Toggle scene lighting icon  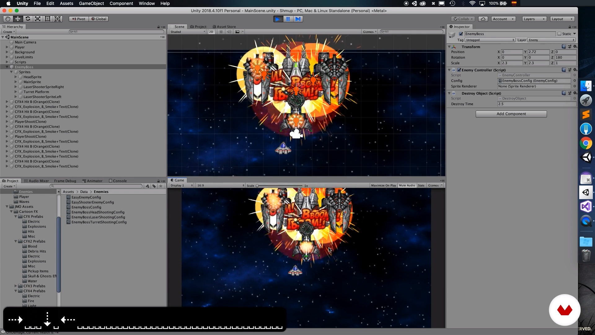coord(221,32)
